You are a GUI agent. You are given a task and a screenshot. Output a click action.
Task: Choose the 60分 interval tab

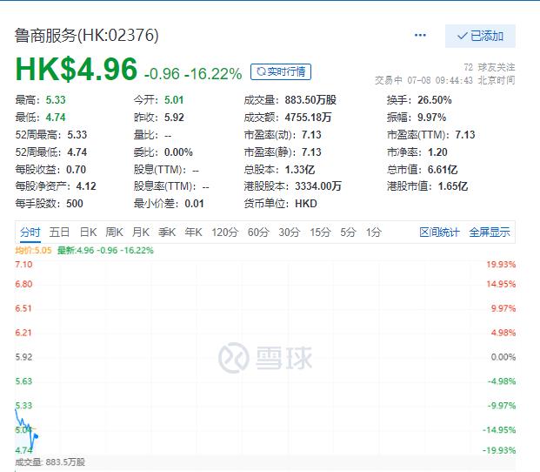[x=258, y=232]
